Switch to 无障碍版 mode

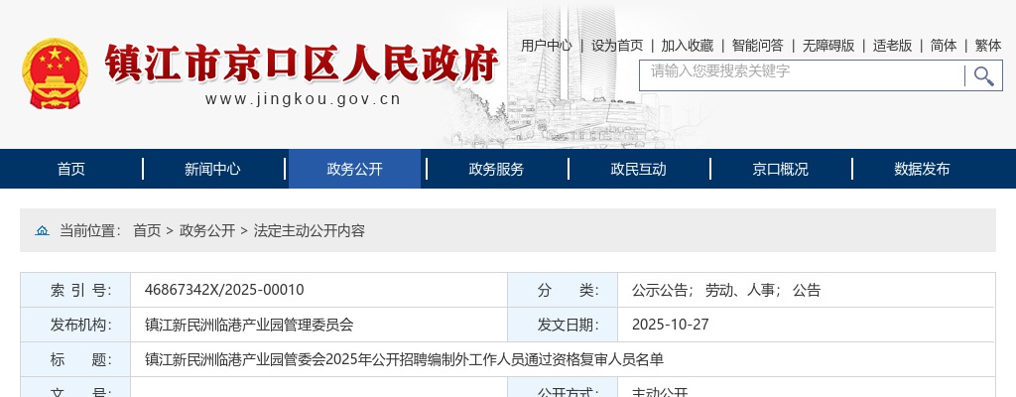click(x=828, y=46)
